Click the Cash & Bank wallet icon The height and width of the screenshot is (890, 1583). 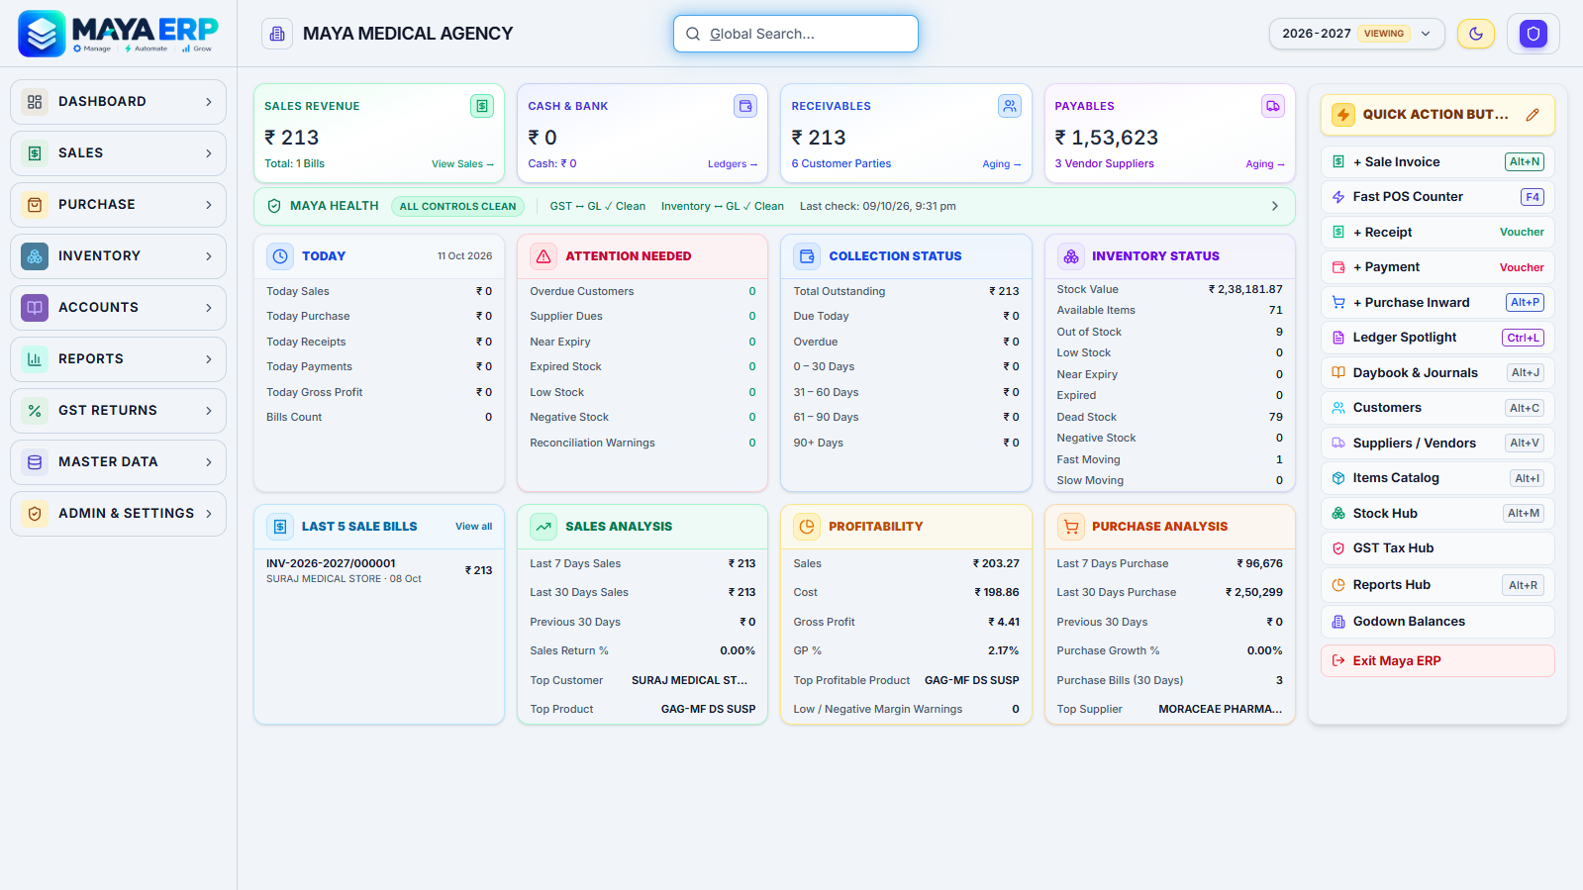(x=745, y=106)
